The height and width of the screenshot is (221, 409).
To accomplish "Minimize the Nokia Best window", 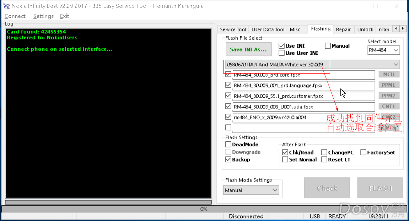I will pos(355,6).
